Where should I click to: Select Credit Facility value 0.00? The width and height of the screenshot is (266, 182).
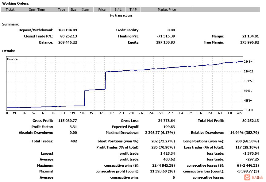171,30
